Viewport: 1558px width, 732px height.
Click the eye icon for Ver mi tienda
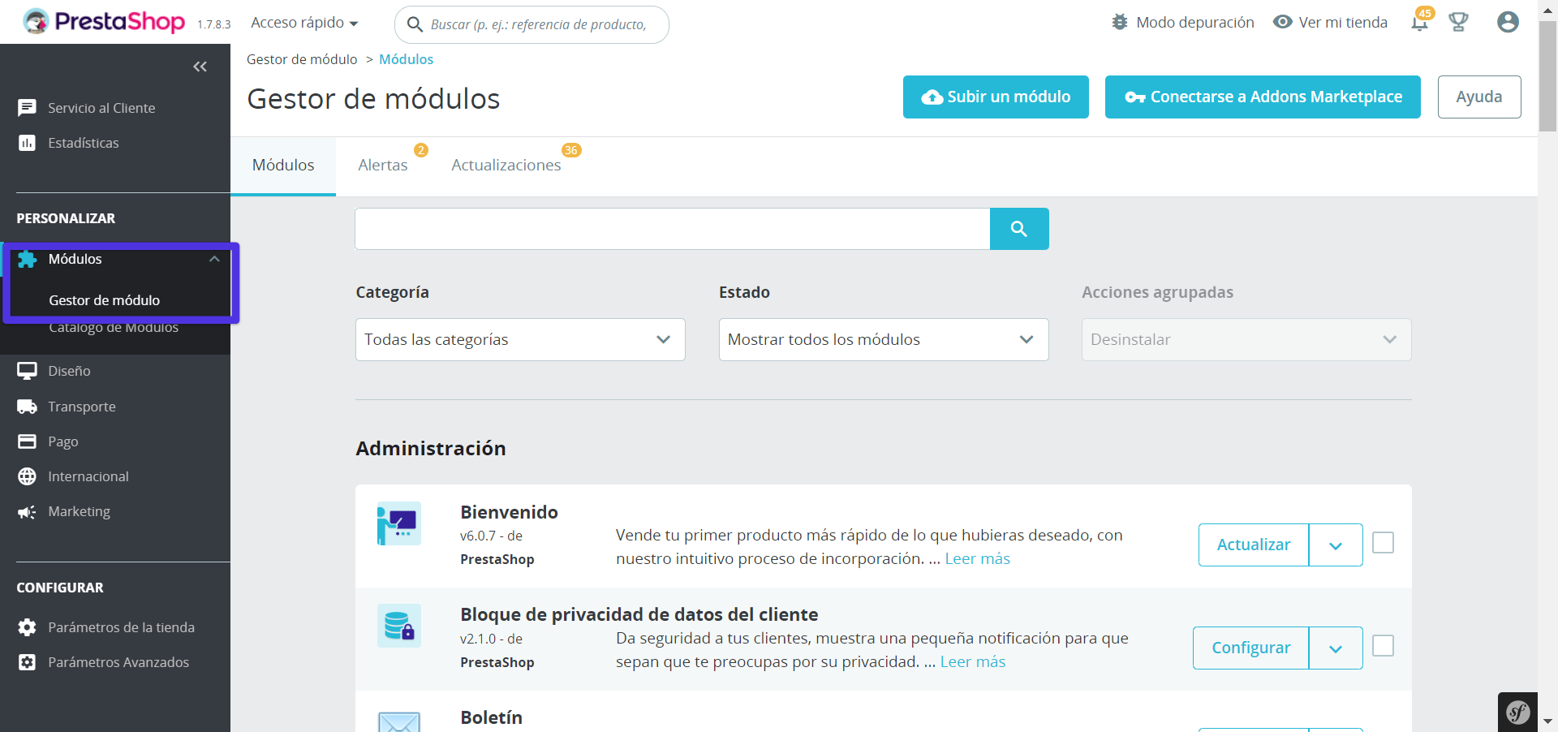[1282, 22]
